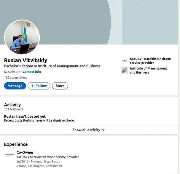Click the Bachelor's degree headline text
The height and width of the screenshot is (174, 180).
tap(52, 66)
